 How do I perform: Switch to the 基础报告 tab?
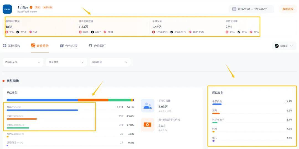point(11,46)
